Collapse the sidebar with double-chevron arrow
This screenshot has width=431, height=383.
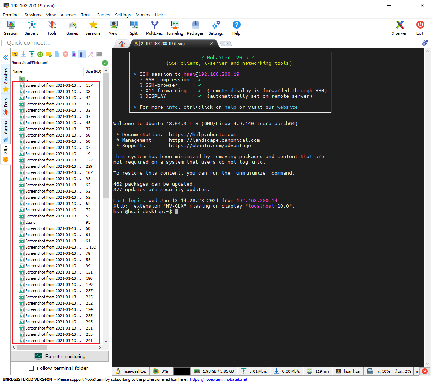click(x=5, y=57)
